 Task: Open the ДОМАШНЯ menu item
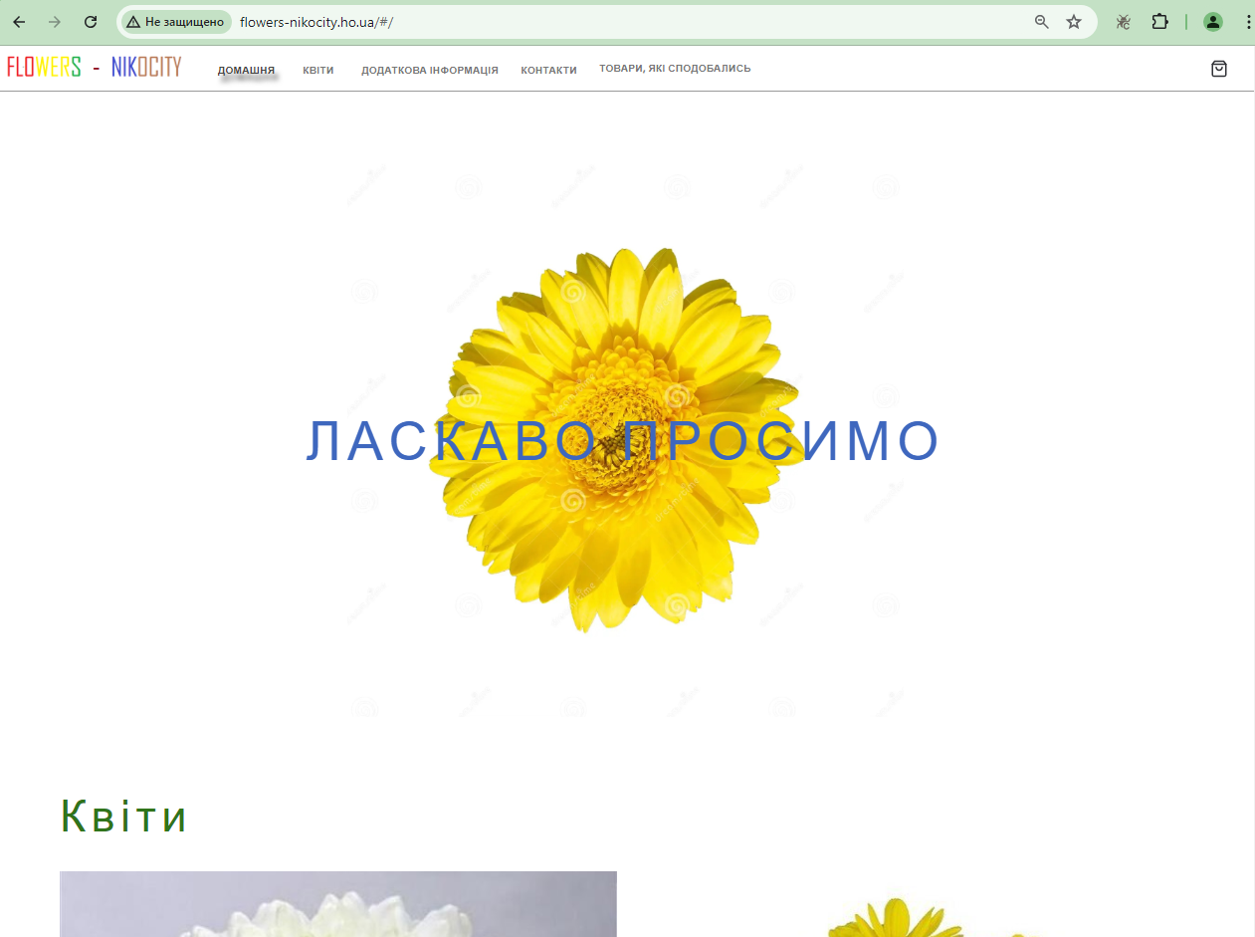coord(247,70)
